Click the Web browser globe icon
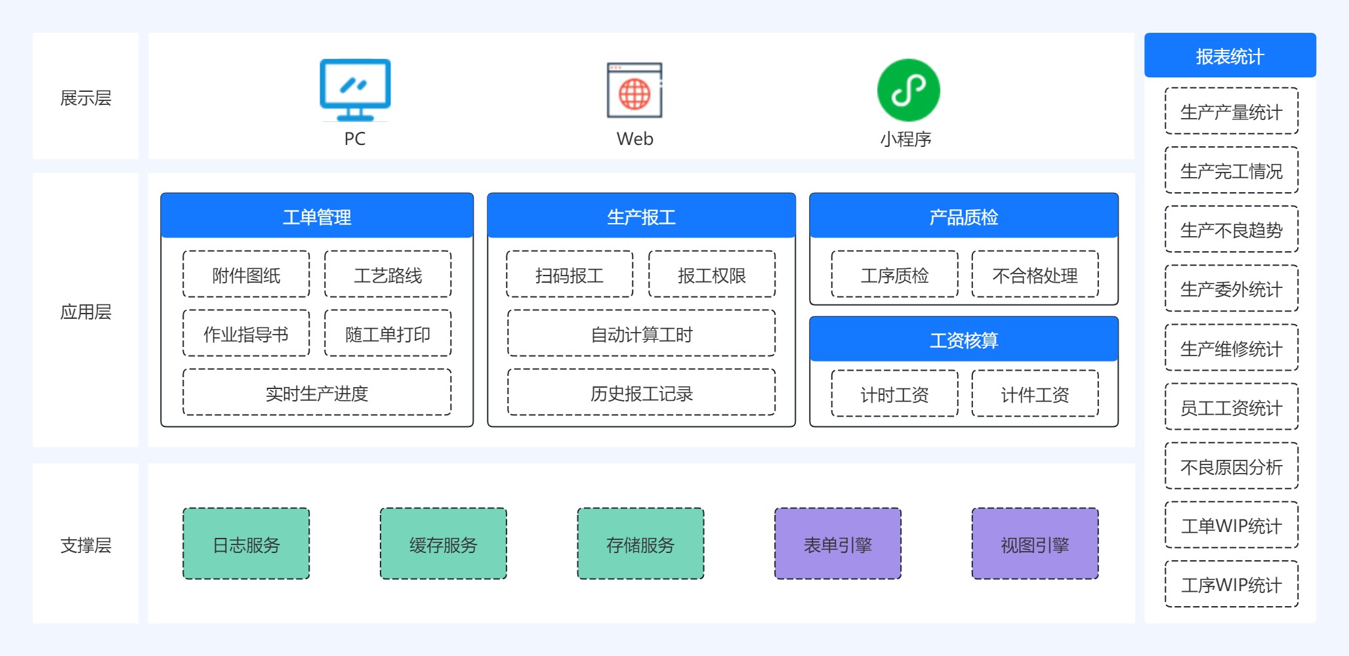This screenshot has width=1349, height=656. click(x=634, y=91)
